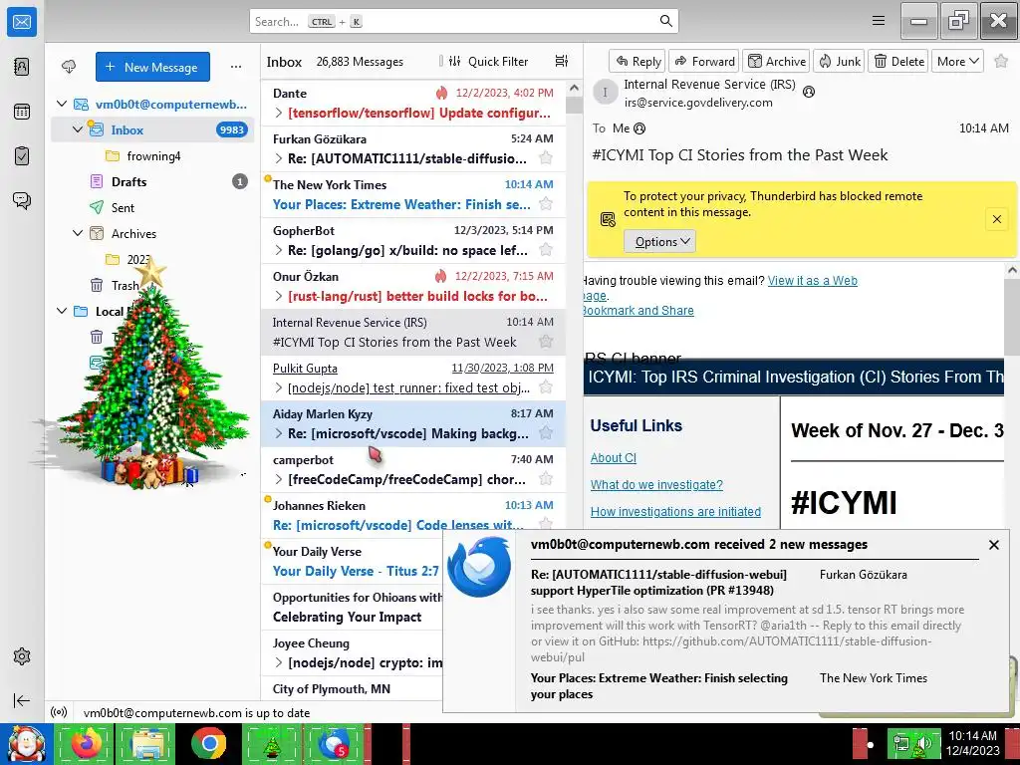Mark the message as Junk

tap(839, 61)
